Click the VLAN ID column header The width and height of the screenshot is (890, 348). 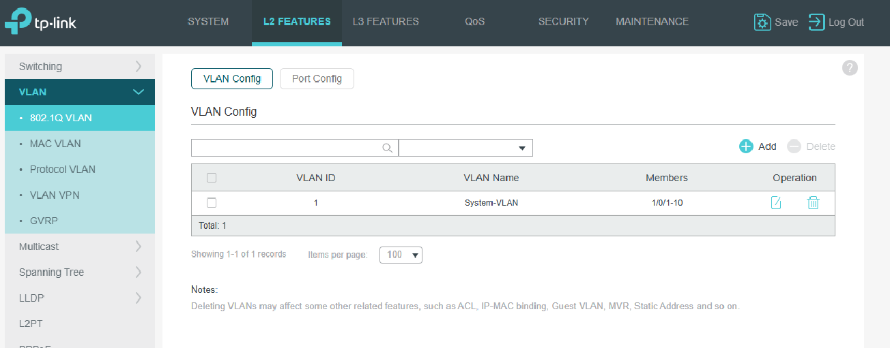316,178
